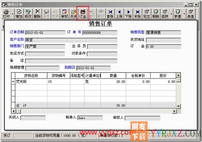This screenshot has height=142, width=202.
Task: Open the dropdown arrow beside 打印
Action: [x=13, y=14]
